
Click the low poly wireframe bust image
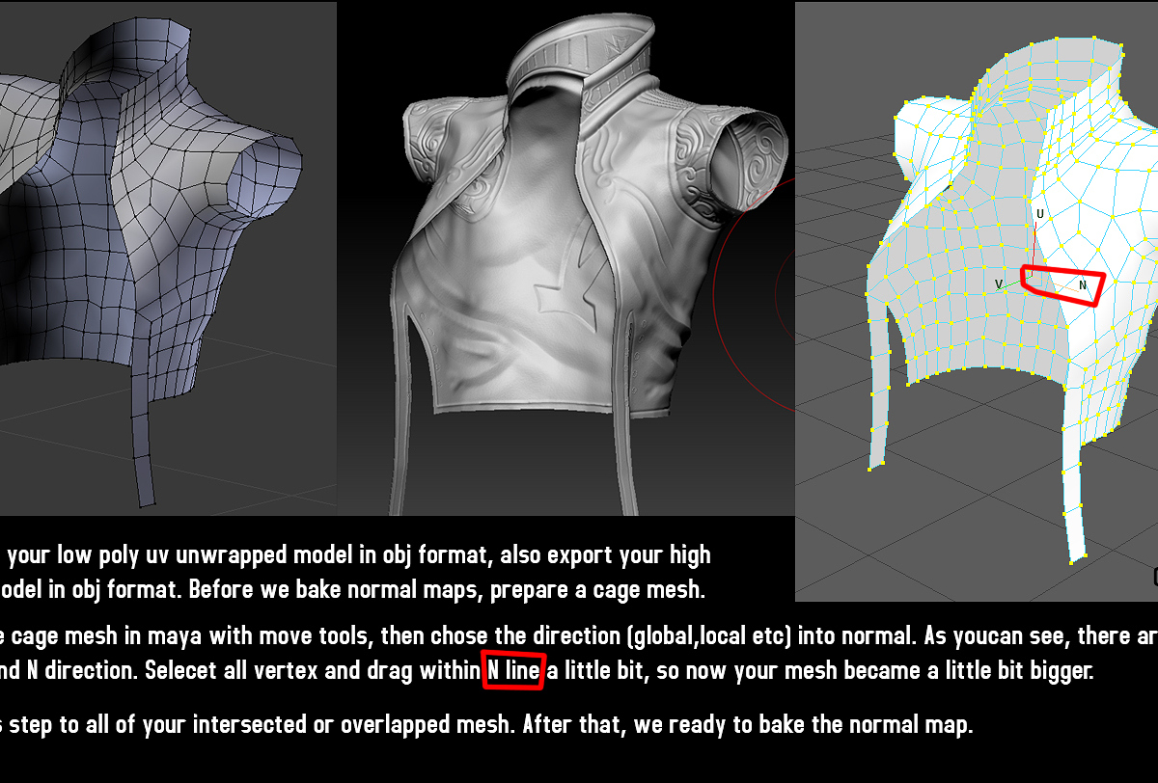(168, 257)
